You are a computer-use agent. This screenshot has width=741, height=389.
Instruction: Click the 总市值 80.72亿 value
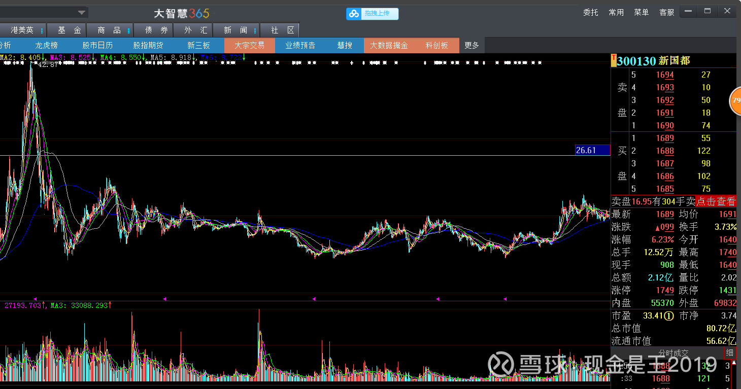pyautogui.click(x=721, y=328)
